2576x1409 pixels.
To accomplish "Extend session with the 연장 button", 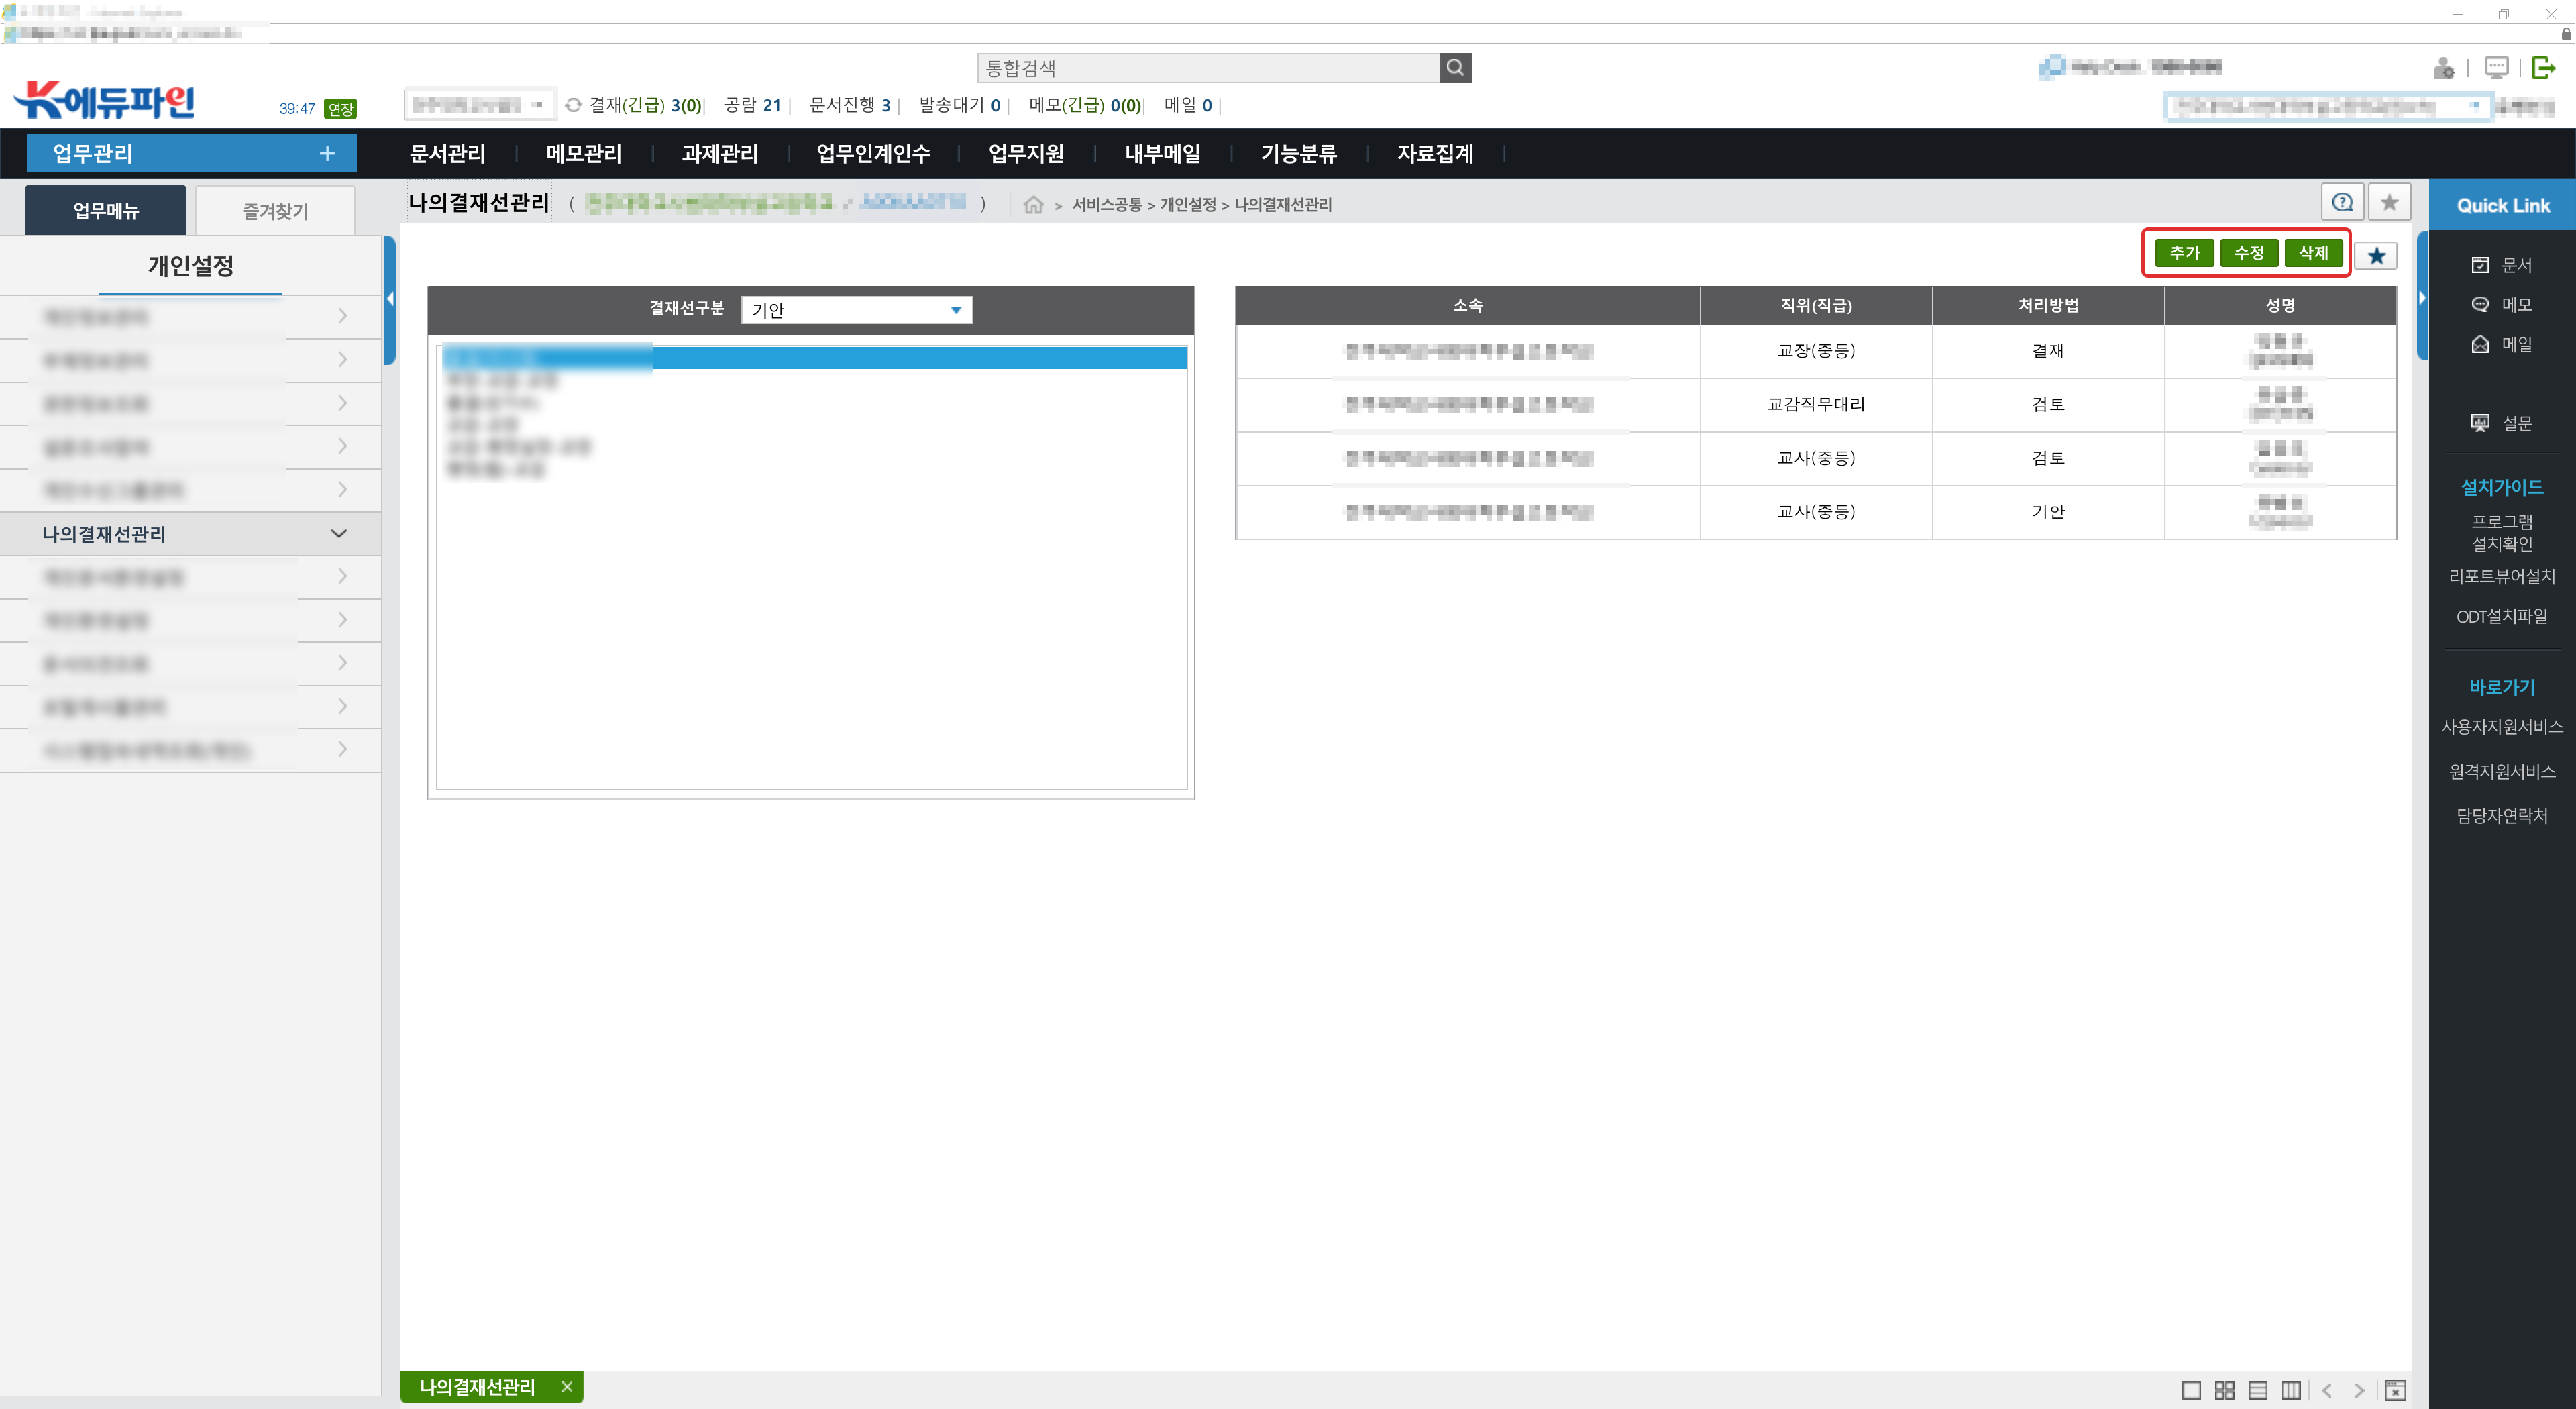I will click(340, 109).
